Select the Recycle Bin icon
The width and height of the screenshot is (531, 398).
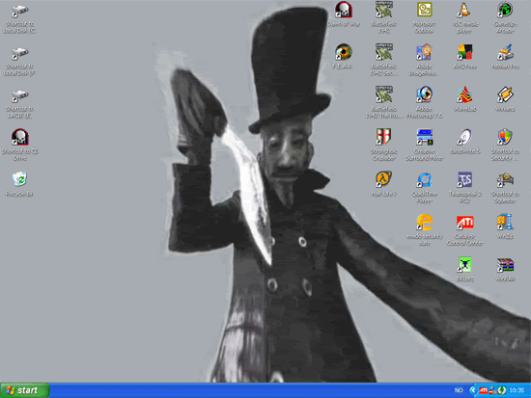pos(19,179)
